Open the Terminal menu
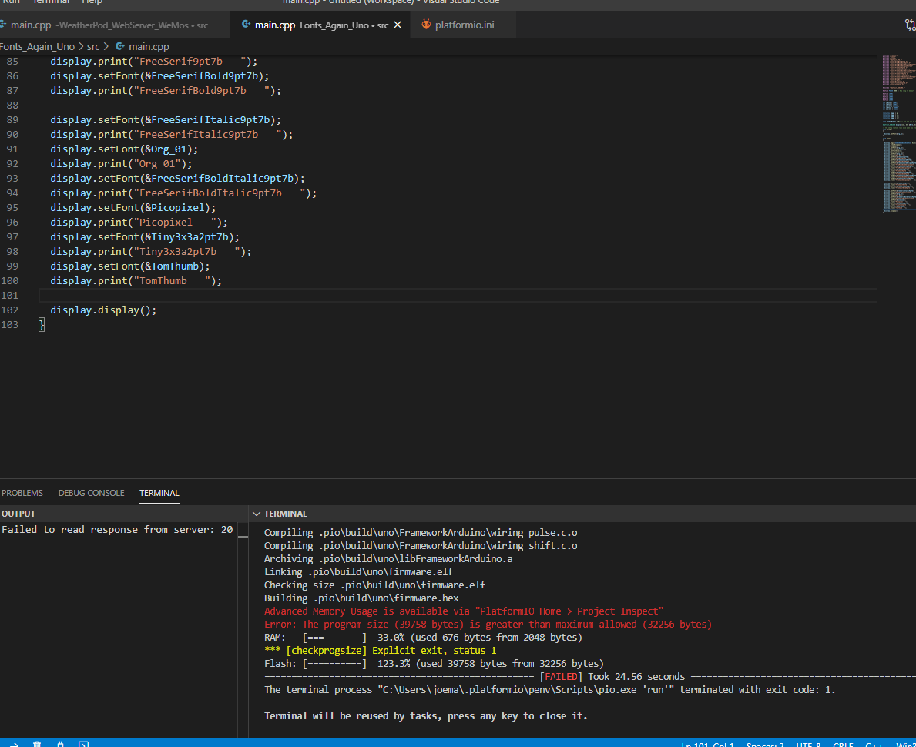The height and width of the screenshot is (747, 916). click(x=51, y=2)
